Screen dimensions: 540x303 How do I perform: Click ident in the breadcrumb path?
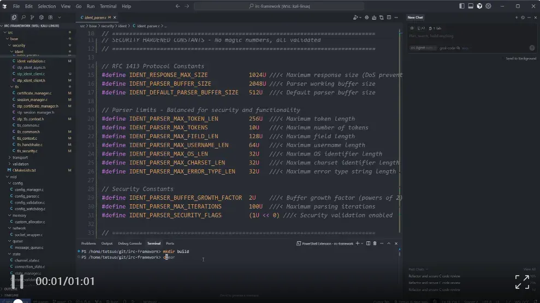pos(122,26)
